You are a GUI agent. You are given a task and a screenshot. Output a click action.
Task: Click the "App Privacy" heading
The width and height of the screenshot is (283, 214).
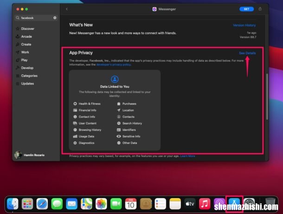81,53
